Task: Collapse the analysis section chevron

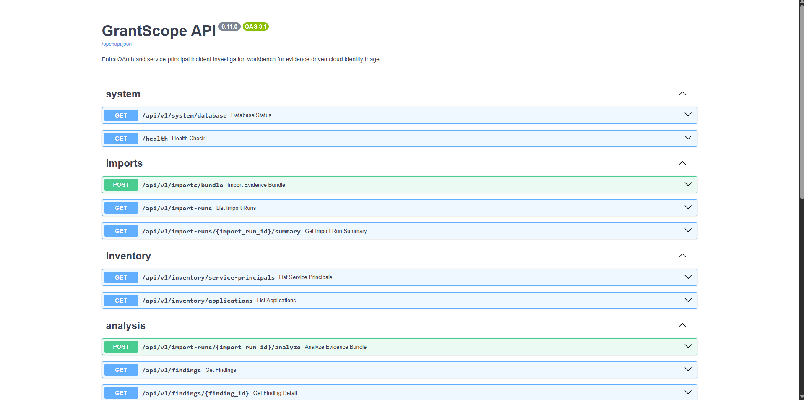Action: click(x=682, y=325)
